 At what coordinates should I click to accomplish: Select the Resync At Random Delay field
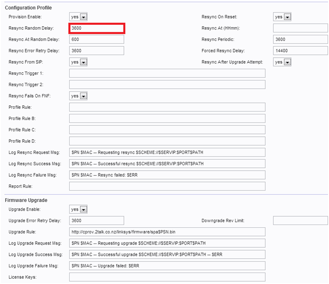coord(97,40)
